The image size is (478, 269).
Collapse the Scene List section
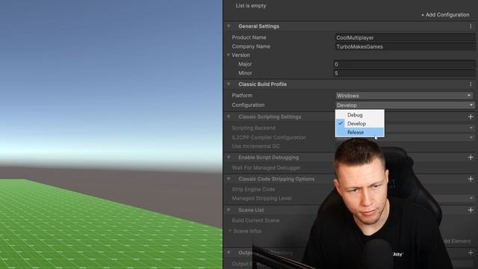pyautogui.click(x=229, y=210)
